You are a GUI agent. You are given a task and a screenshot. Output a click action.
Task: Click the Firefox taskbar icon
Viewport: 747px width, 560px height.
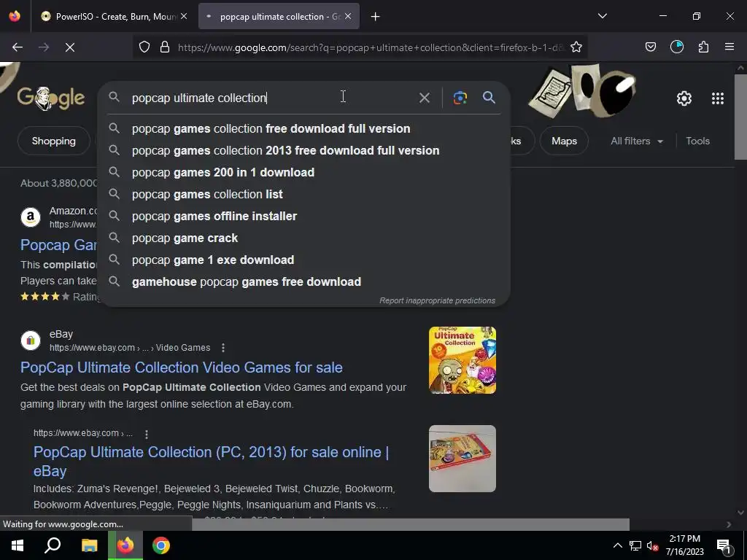(125, 545)
